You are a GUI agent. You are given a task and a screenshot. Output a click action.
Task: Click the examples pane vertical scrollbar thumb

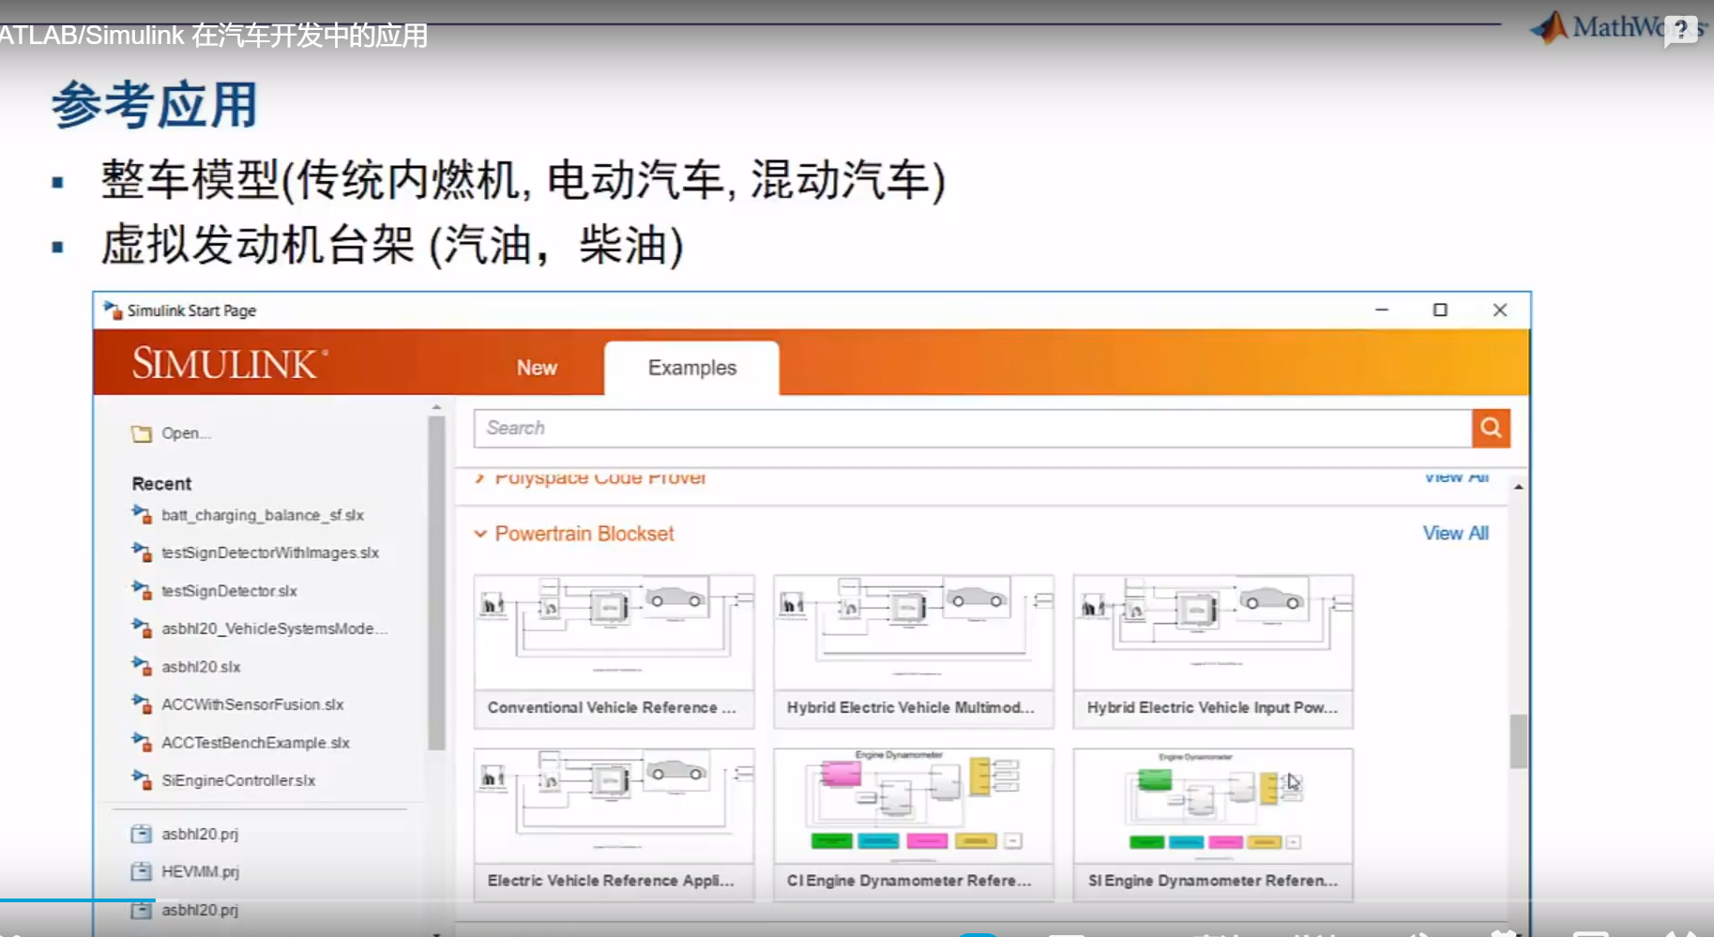(1518, 741)
